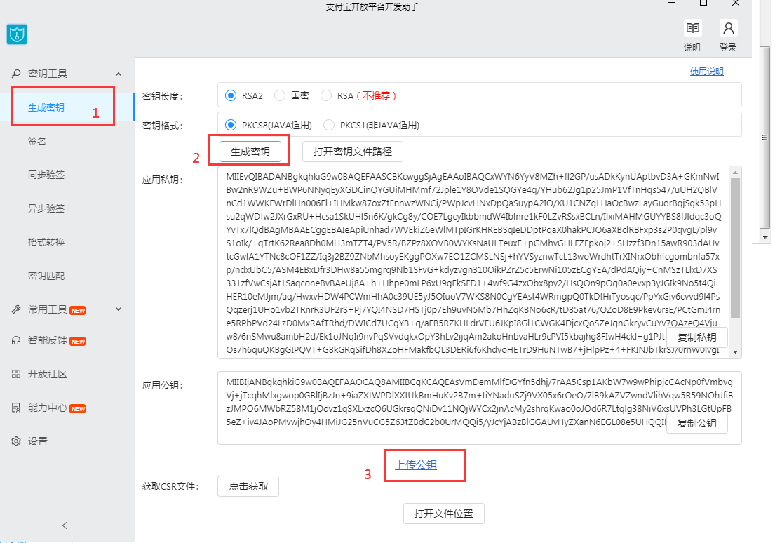Click the outer window scrollbar down arrow

(x=764, y=237)
